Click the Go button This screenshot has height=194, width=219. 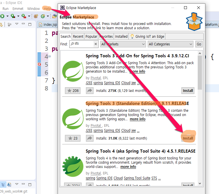pyautogui.click(x=199, y=44)
